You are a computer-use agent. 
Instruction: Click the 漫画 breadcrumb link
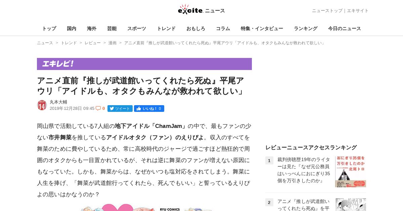113,43
